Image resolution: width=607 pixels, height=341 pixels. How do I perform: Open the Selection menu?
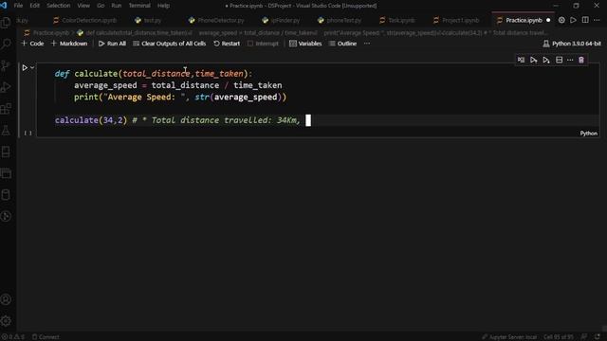(59, 6)
